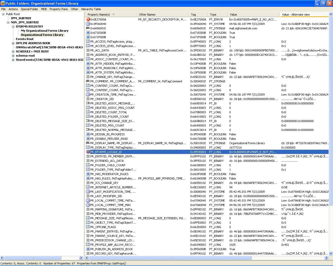This screenshot has width=333, height=266.
Task: Collapse the EFORMS REGISTRY node
Action: click(x=13, y=26)
